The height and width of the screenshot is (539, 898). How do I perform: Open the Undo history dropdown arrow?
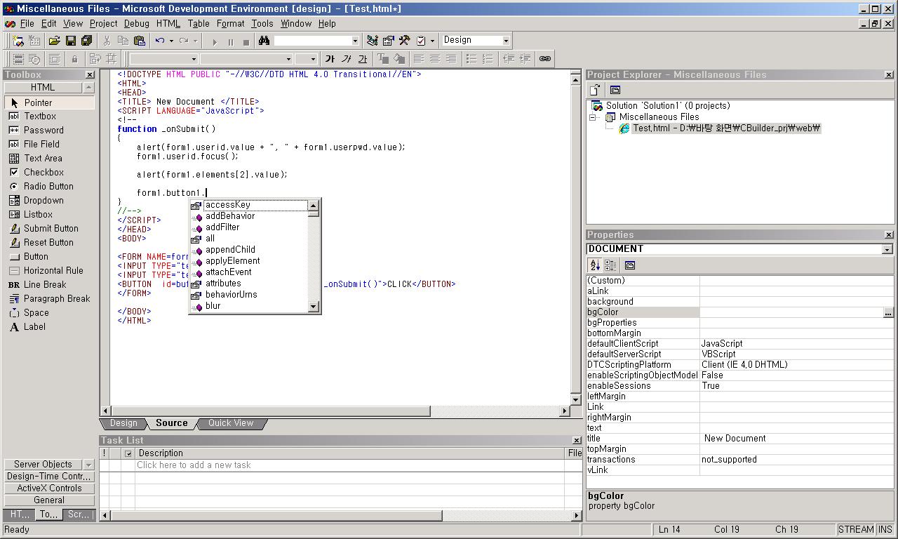[171, 41]
